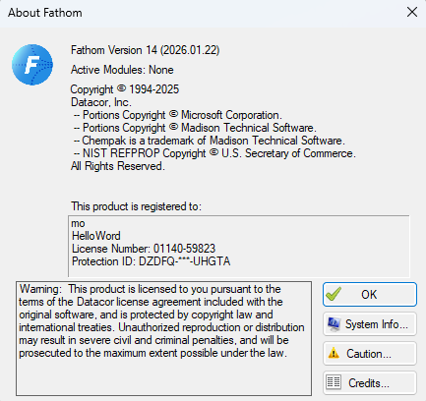The height and width of the screenshot is (401, 426).
Task: Click the license warning text box
Action: [x=163, y=338]
